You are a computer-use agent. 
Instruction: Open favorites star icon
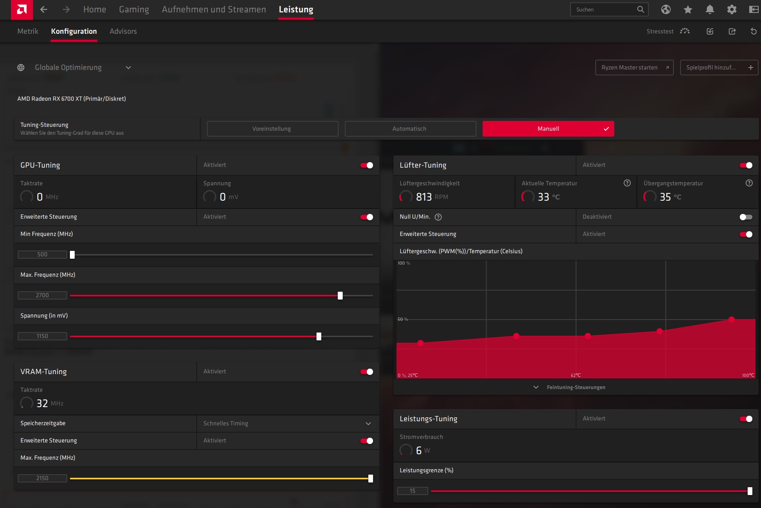688,9
